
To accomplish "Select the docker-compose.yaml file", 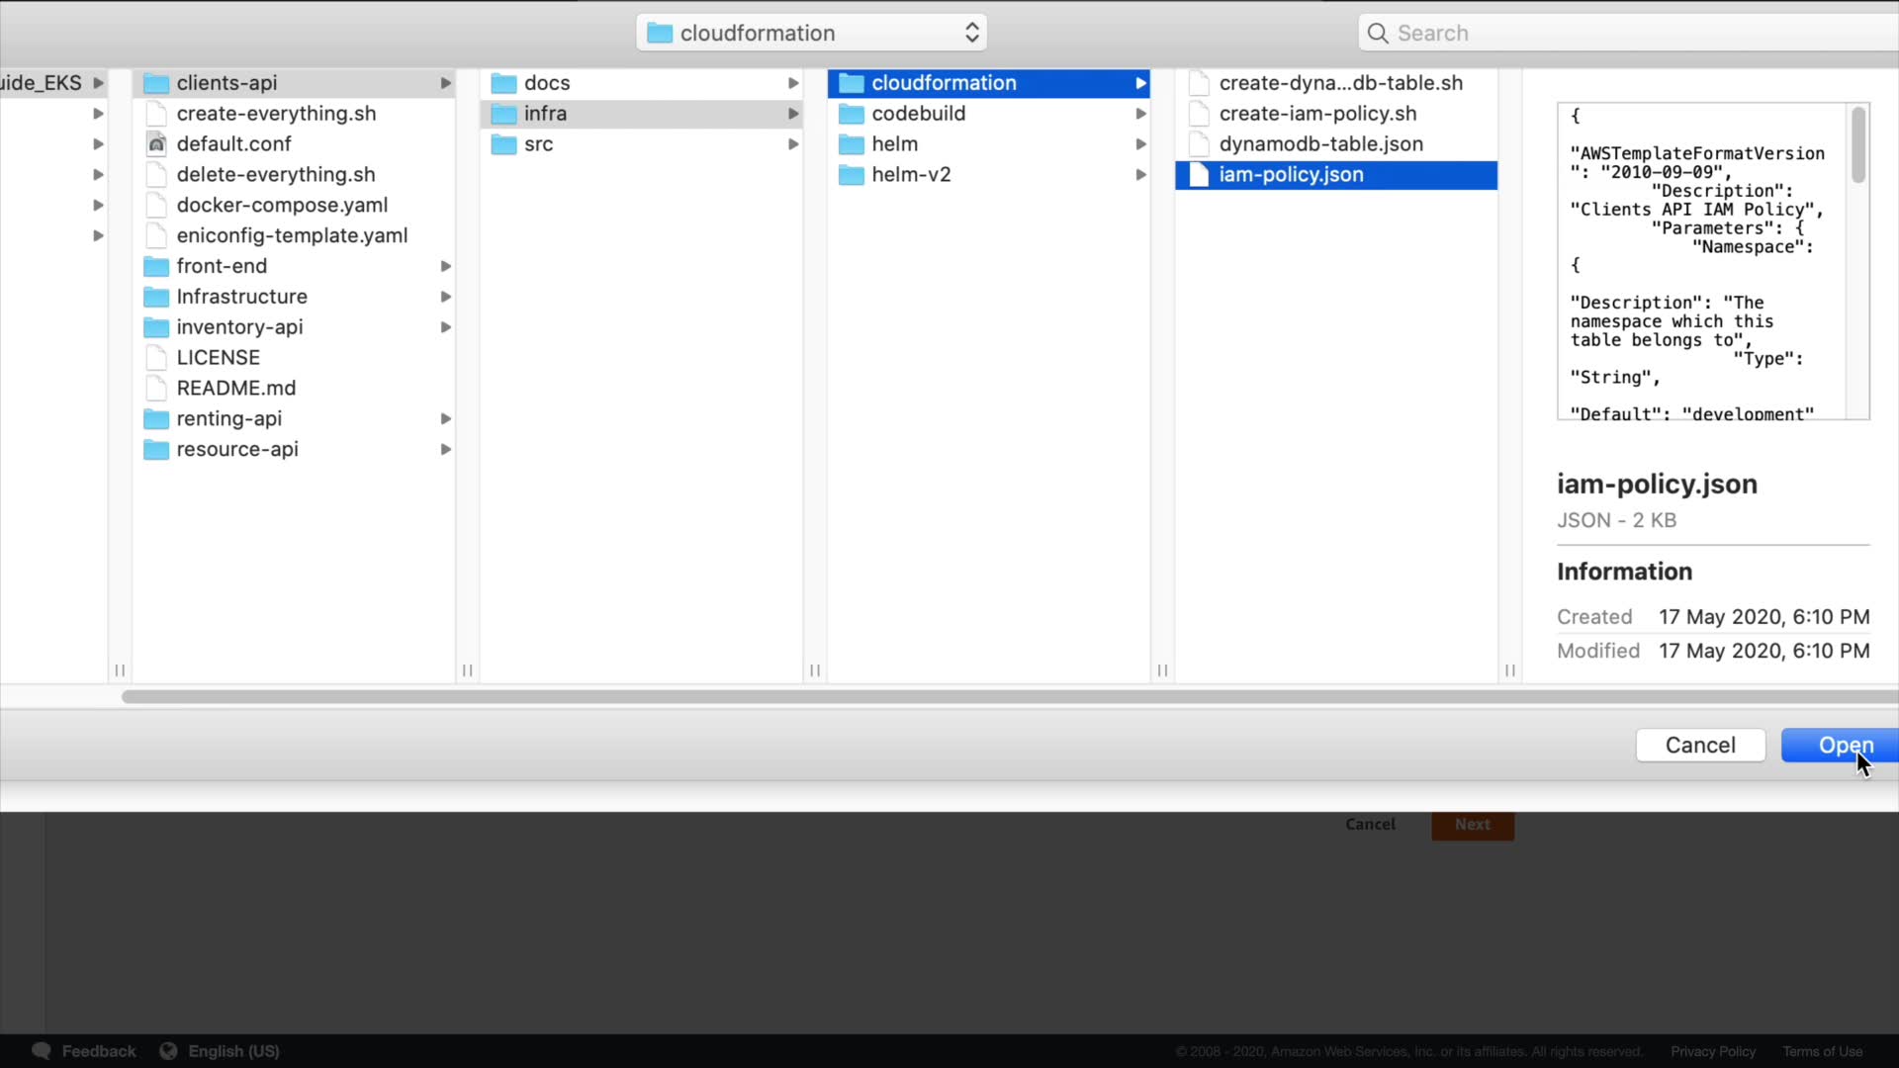I will click(x=282, y=206).
